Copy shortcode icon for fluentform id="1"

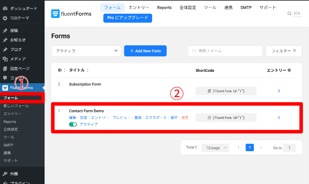point(209,118)
